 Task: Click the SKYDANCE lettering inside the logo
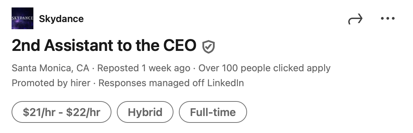(22, 17)
